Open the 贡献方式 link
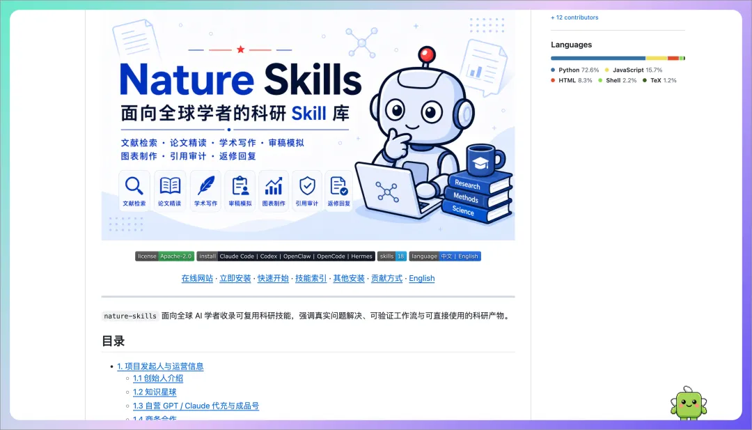The width and height of the screenshot is (752, 430). (386, 278)
